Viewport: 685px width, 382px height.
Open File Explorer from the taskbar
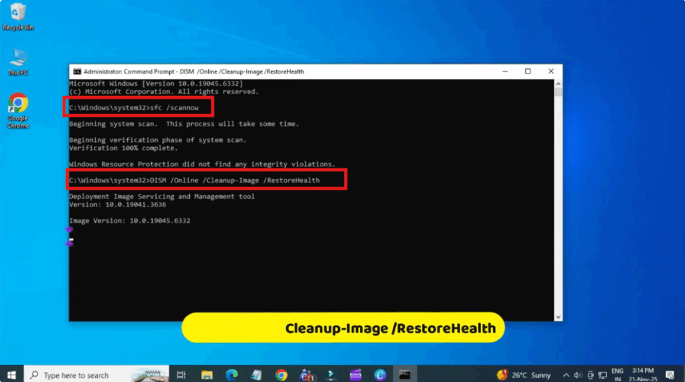tap(207, 375)
